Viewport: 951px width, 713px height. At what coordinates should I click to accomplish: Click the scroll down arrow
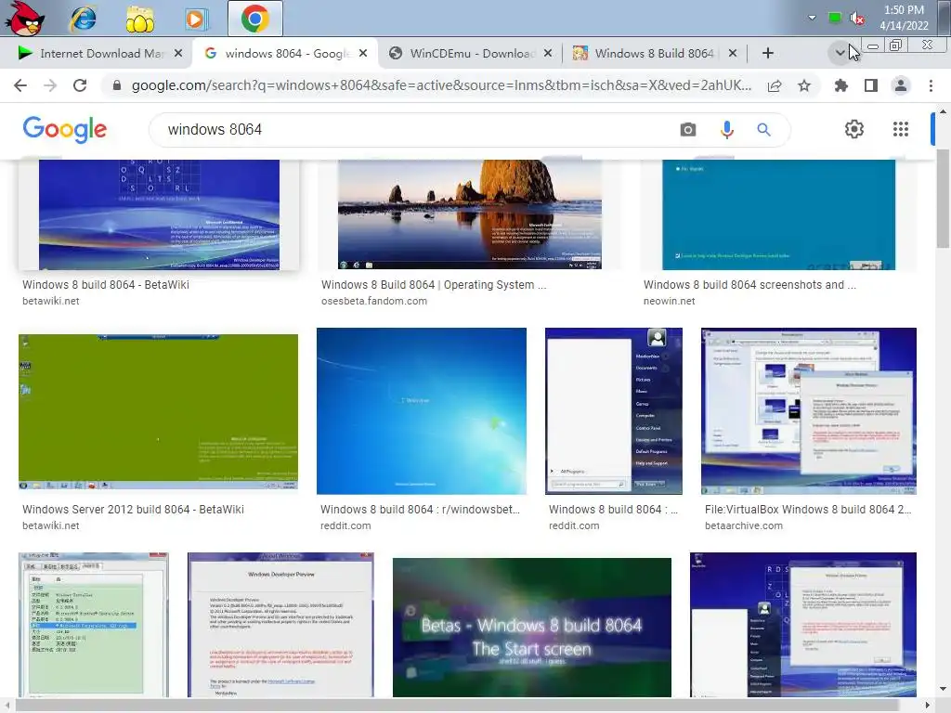click(x=943, y=690)
